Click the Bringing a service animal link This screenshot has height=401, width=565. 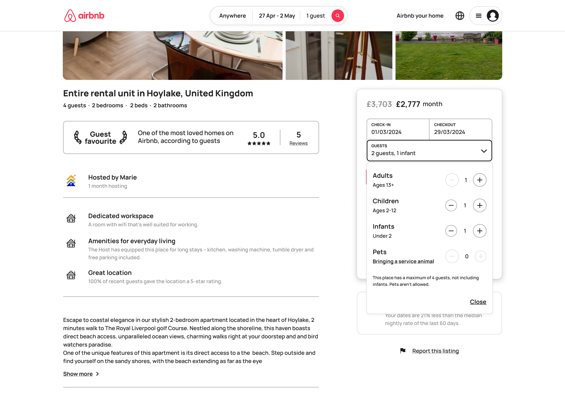click(x=403, y=261)
